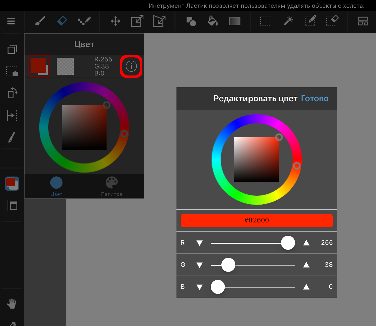Image resolution: width=376 pixels, height=326 pixels.
Task: Toggle the color panel sidebar button
Action: tap(12, 184)
